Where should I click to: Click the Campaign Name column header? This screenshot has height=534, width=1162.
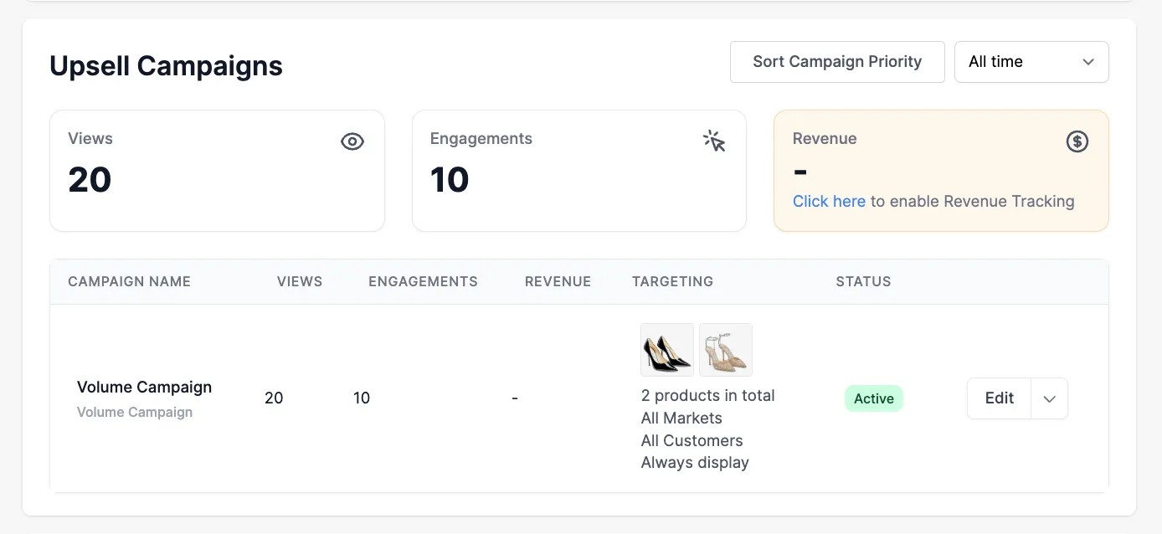click(x=129, y=281)
